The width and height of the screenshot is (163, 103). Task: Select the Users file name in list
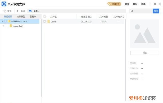[x=53, y=22]
